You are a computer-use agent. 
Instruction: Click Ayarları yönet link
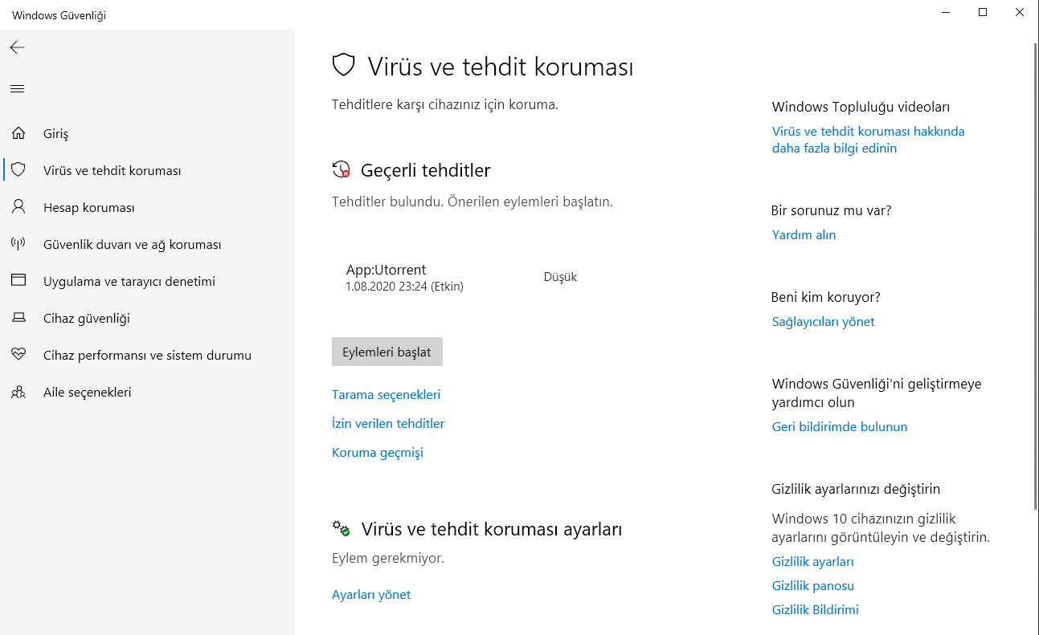click(x=371, y=595)
